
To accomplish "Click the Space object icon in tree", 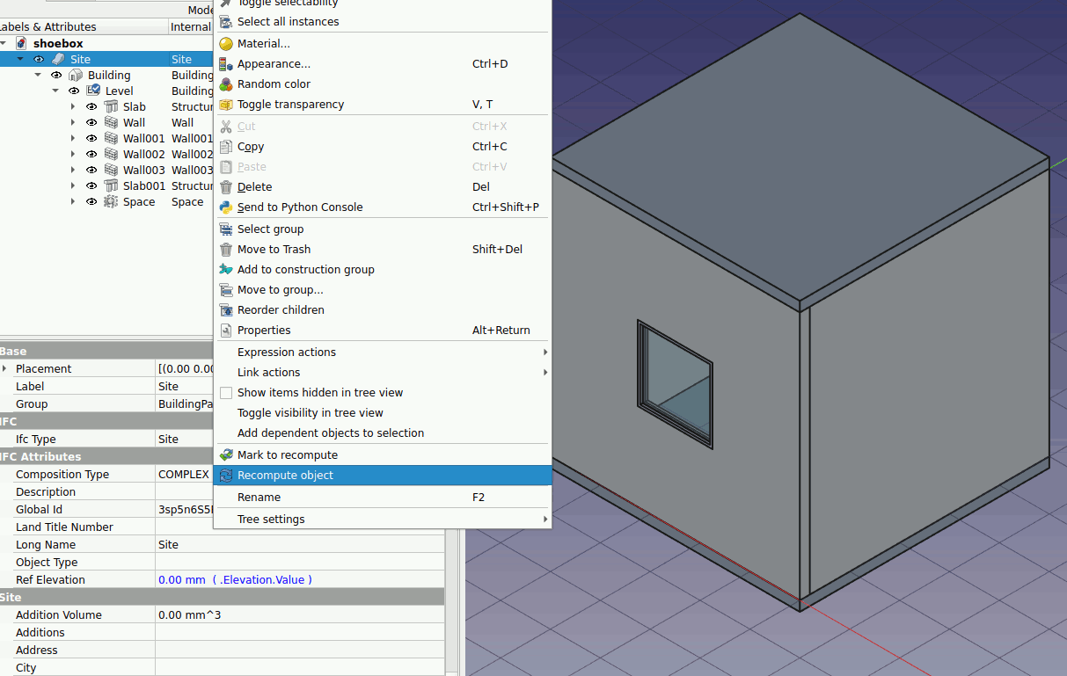I will pyautogui.click(x=111, y=202).
